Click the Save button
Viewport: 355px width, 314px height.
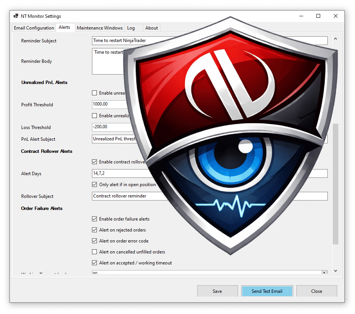click(217, 291)
